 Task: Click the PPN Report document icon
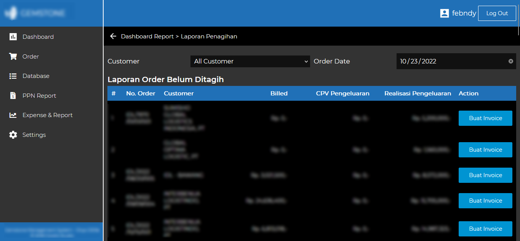(13, 96)
